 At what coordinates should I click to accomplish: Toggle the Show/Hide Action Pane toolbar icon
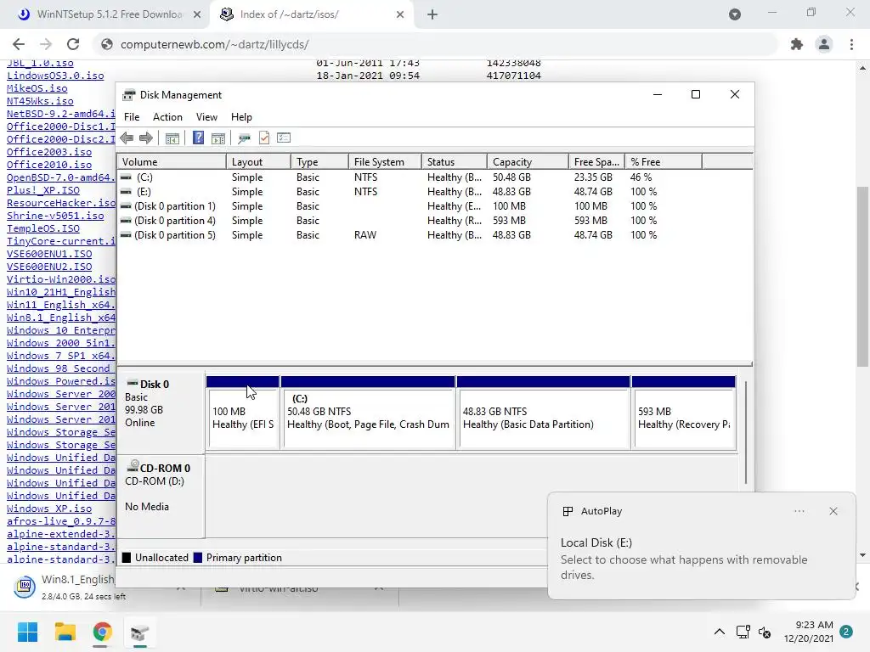click(x=218, y=138)
